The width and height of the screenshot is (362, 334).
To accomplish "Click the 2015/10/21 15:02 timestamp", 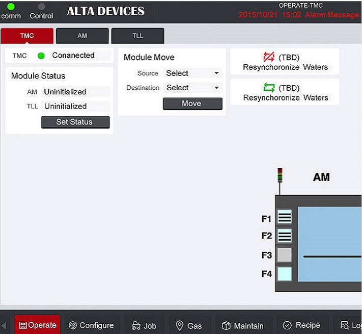I will [270, 15].
